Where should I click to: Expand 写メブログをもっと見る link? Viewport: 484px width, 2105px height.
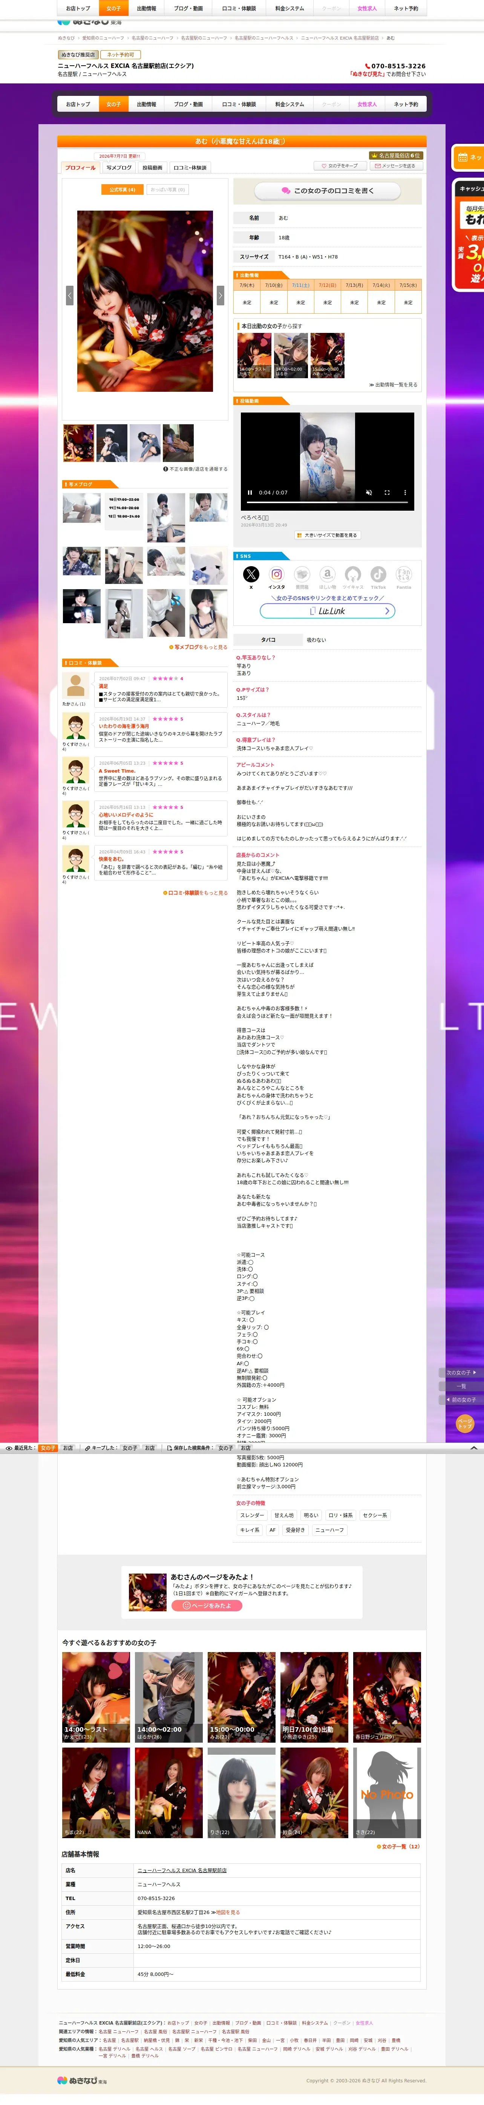tap(198, 647)
